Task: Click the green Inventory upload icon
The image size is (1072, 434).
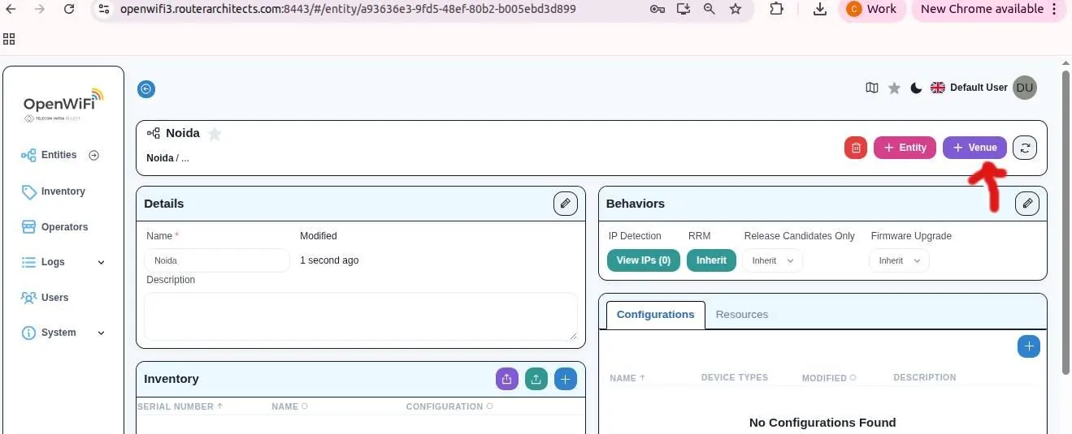Action: pyautogui.click(x=536, y=379)
